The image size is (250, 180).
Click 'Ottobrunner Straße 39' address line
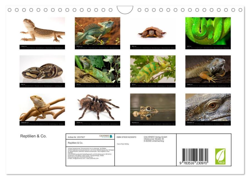154,139
